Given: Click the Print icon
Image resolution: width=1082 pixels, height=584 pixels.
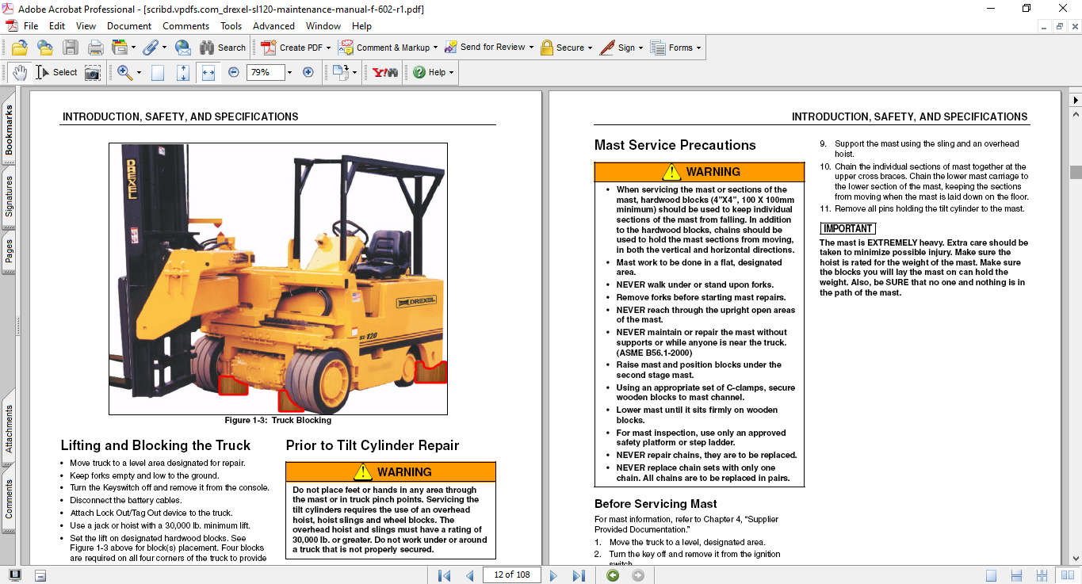Looking at the screenshot, I should [x=96, y=48].
